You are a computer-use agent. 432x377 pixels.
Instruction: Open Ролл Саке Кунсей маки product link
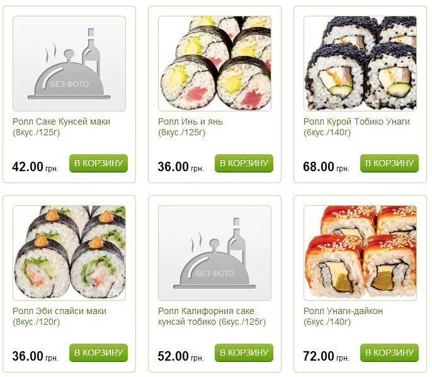[x=62, y=127]
